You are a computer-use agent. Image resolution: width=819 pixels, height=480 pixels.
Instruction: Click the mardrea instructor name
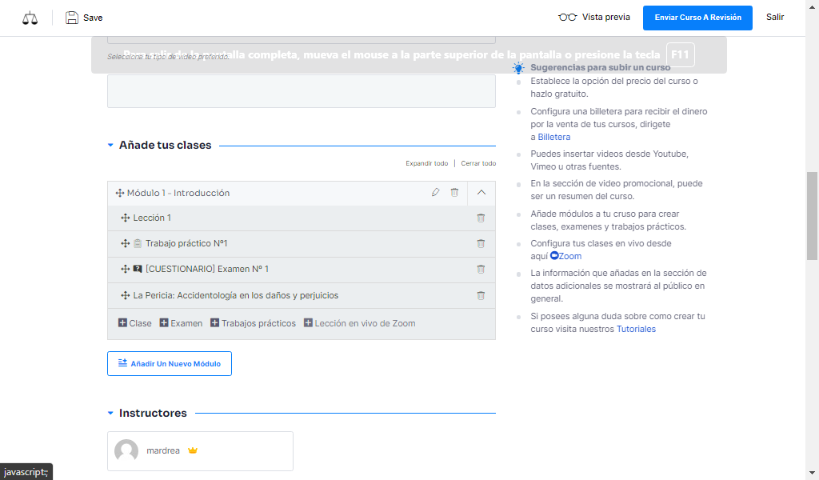[163, 450]
